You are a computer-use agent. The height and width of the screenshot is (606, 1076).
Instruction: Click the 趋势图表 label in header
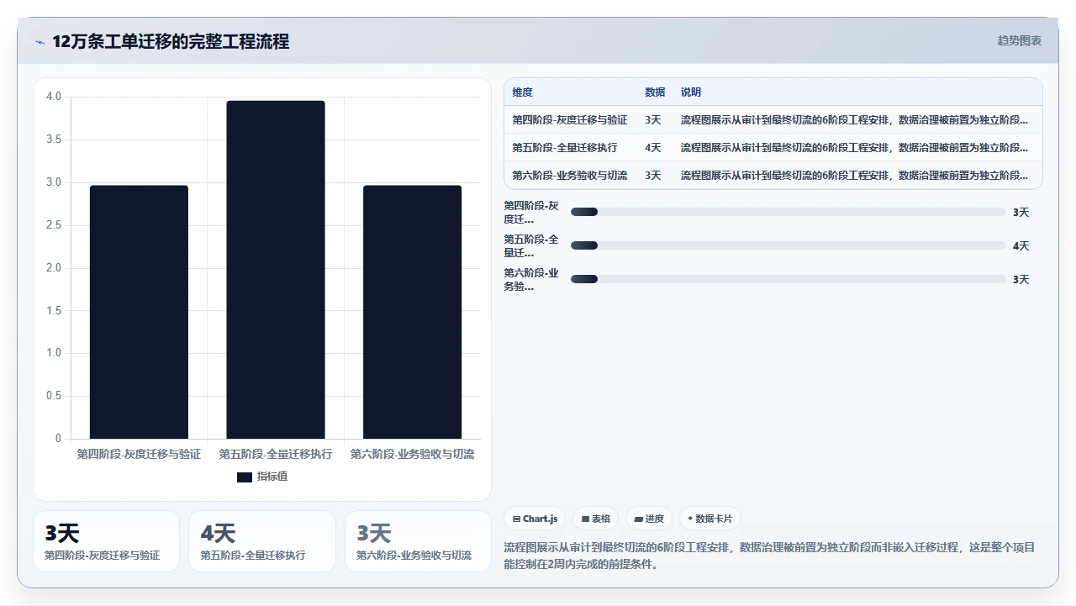(1020, 40)
